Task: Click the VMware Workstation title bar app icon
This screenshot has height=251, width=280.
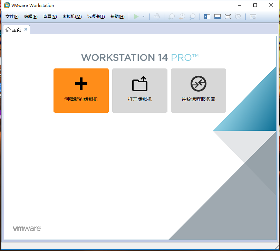Action: [7, 6]
